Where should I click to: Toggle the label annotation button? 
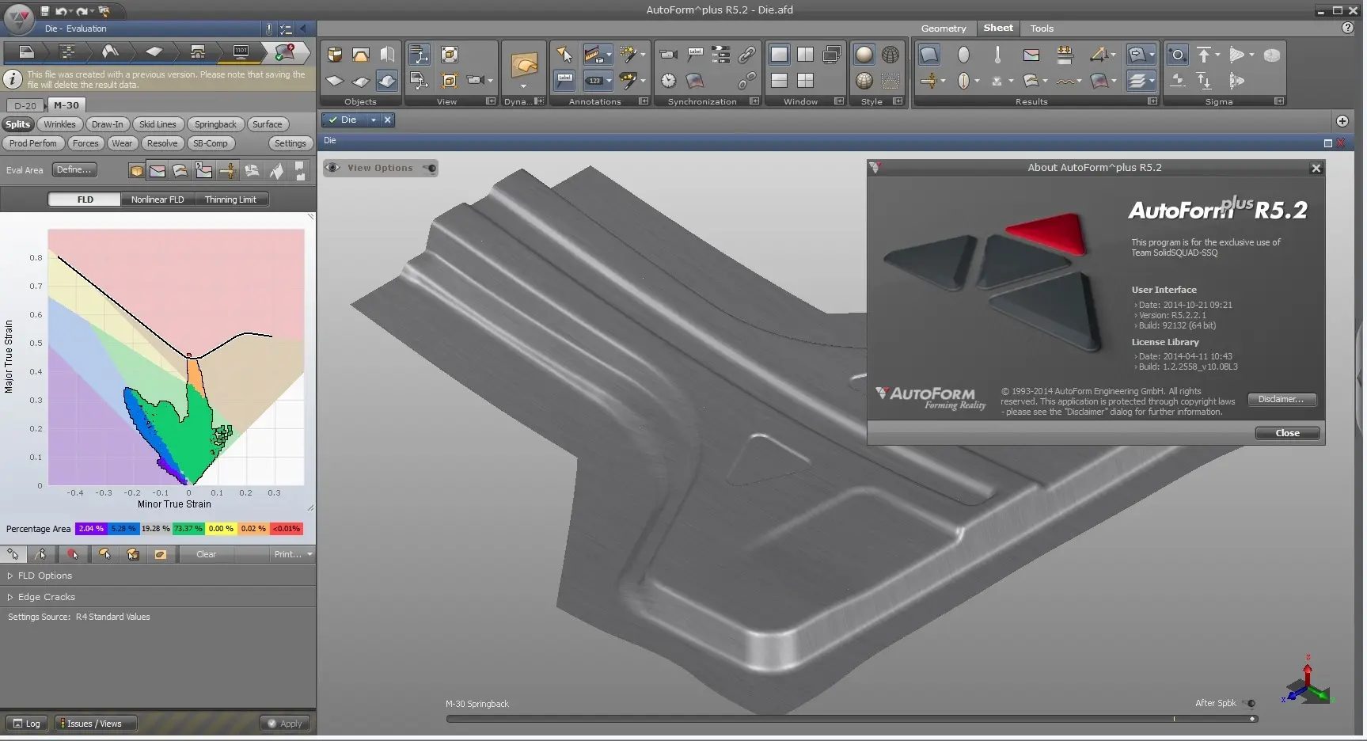[x=564, y=80]
